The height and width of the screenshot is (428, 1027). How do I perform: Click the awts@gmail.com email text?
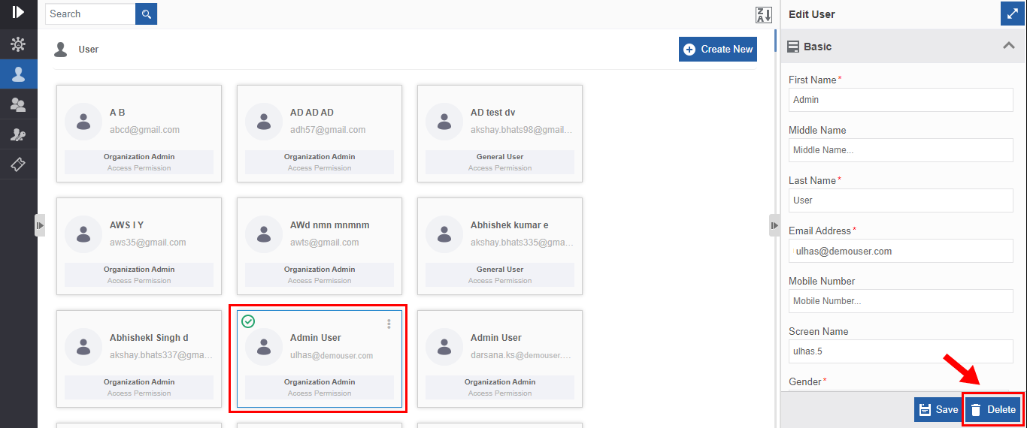pyautogui.click(x=325, y=243)
